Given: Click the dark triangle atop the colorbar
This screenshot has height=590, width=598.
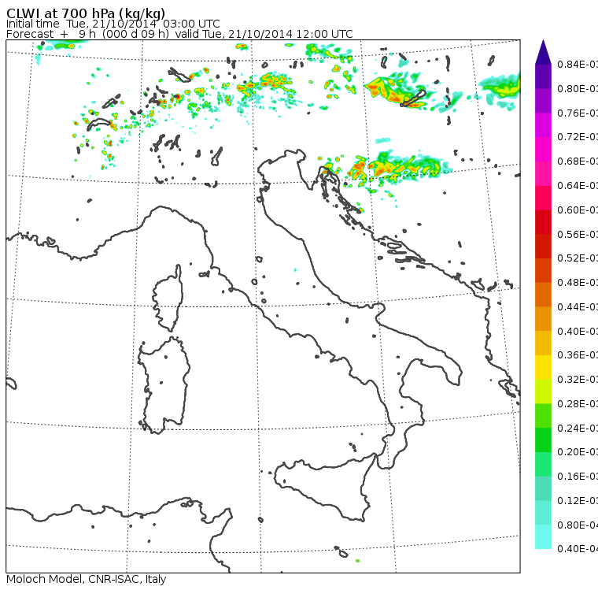Looking at the screenshot, I should [x=543, y=52].
